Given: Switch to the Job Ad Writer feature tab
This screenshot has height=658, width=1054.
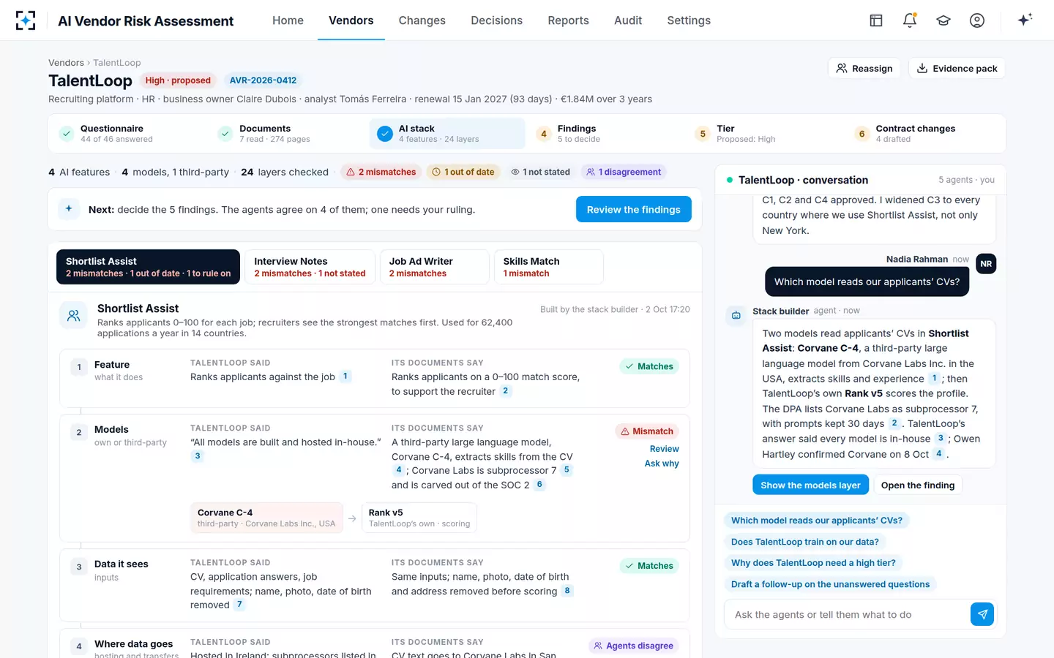Looking at the screenshot, I should coord(434,267).
